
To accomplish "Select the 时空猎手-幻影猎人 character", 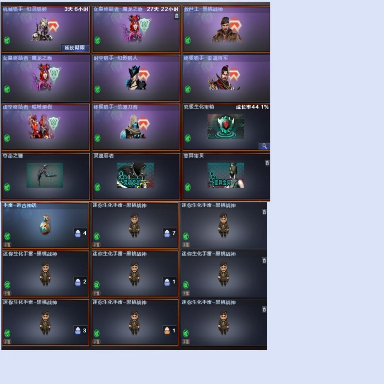I will point(136,78).
